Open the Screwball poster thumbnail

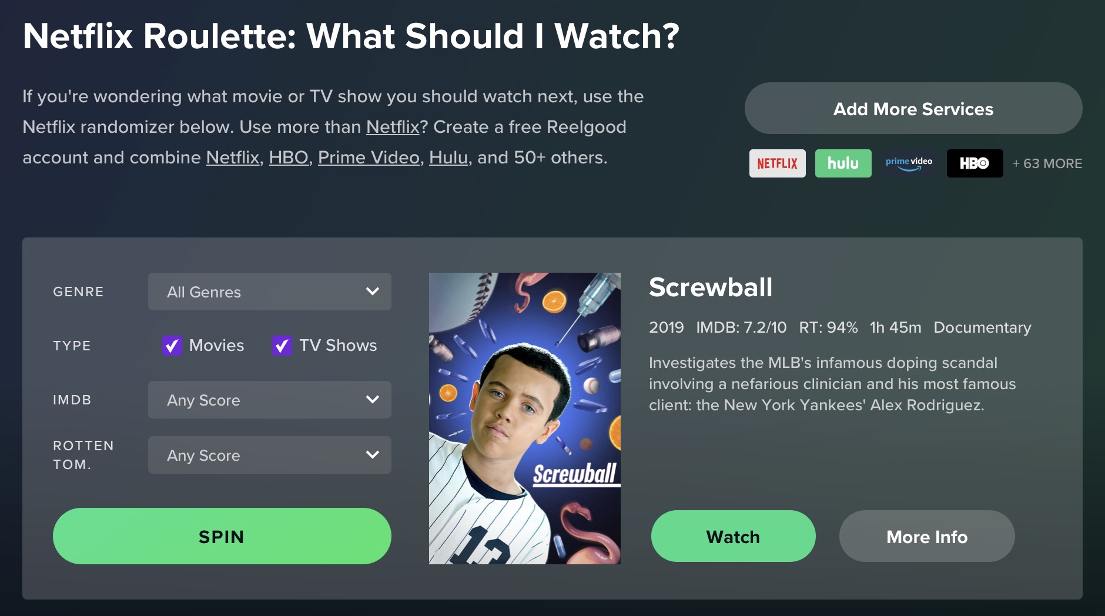coord(525,419)
